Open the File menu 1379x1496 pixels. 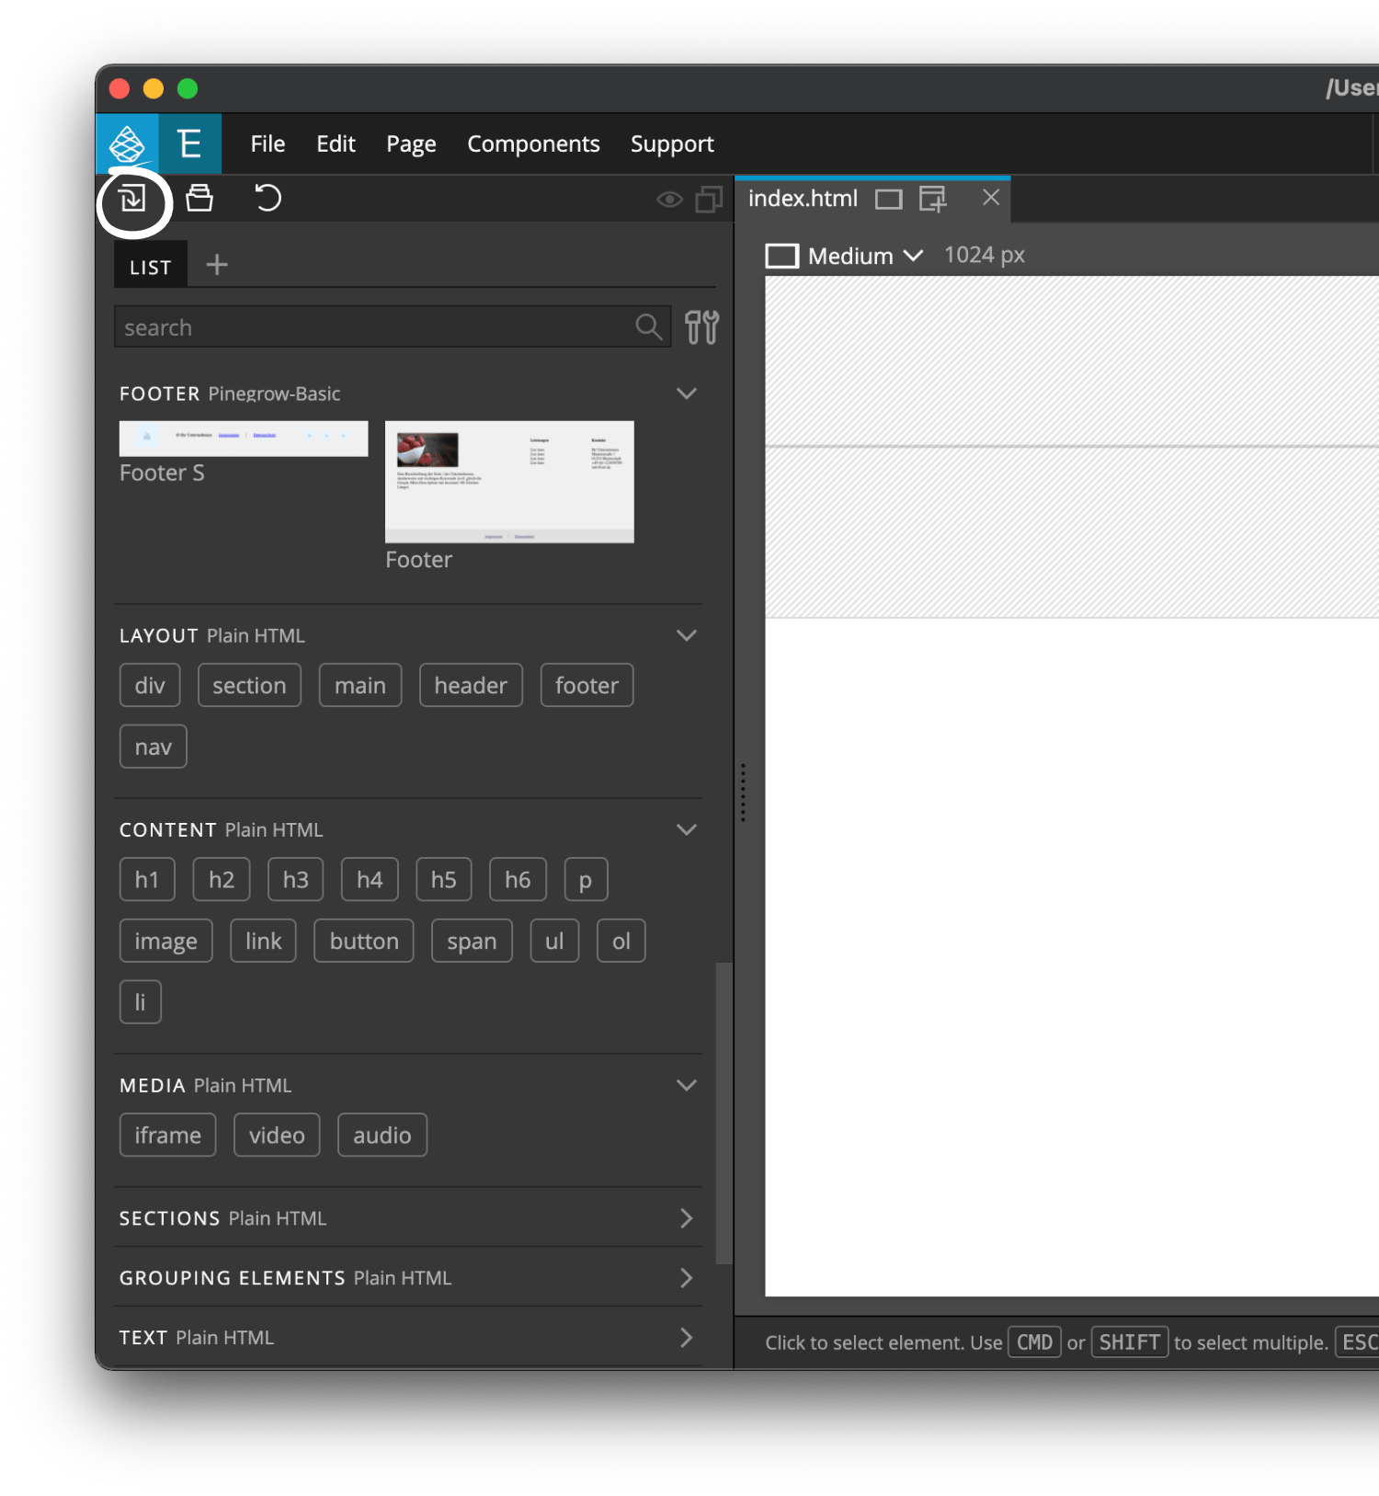click(268, 144)
